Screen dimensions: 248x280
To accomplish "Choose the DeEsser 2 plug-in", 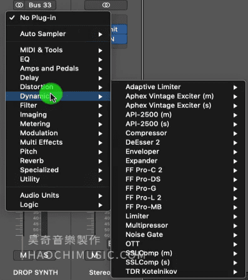I will pos(179,142).
